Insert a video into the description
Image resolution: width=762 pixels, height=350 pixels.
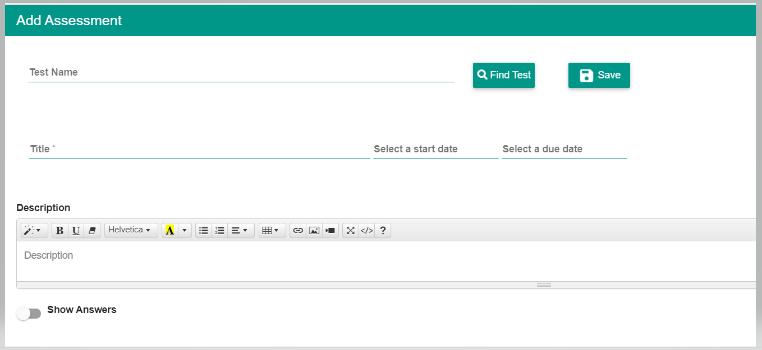point(330,230)
